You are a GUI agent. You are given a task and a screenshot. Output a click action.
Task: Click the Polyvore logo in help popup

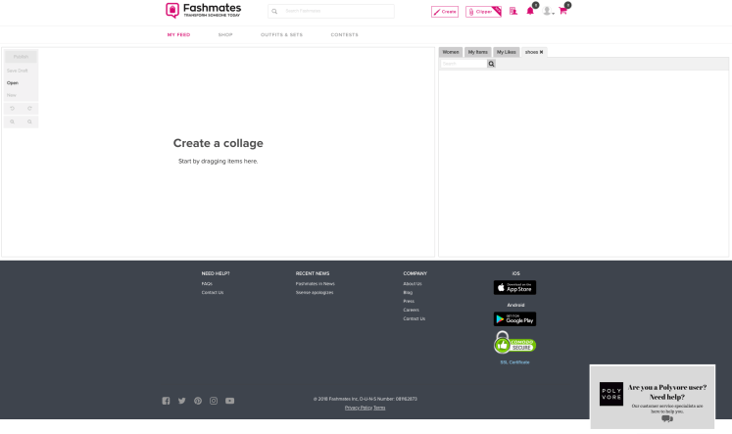pyautogui.click(x=611, y=394)
